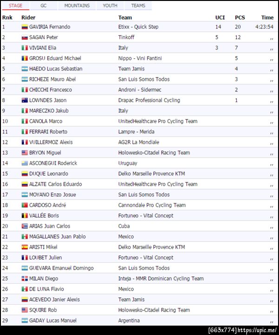Click the Time column header
The height and width of the screenshot is (335, 279).
[x=267, y=18]
